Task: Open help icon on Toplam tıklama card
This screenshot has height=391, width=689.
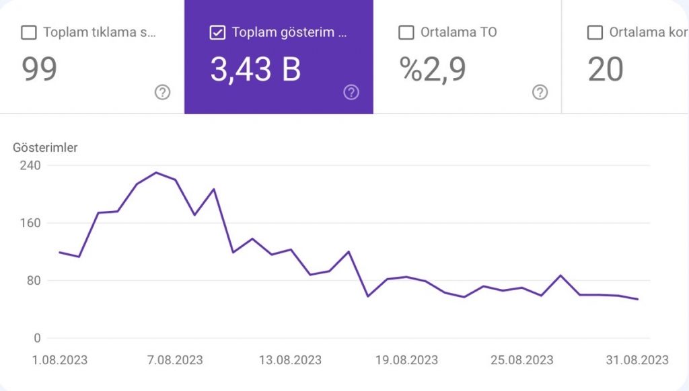Action: [x=162, y=93]
